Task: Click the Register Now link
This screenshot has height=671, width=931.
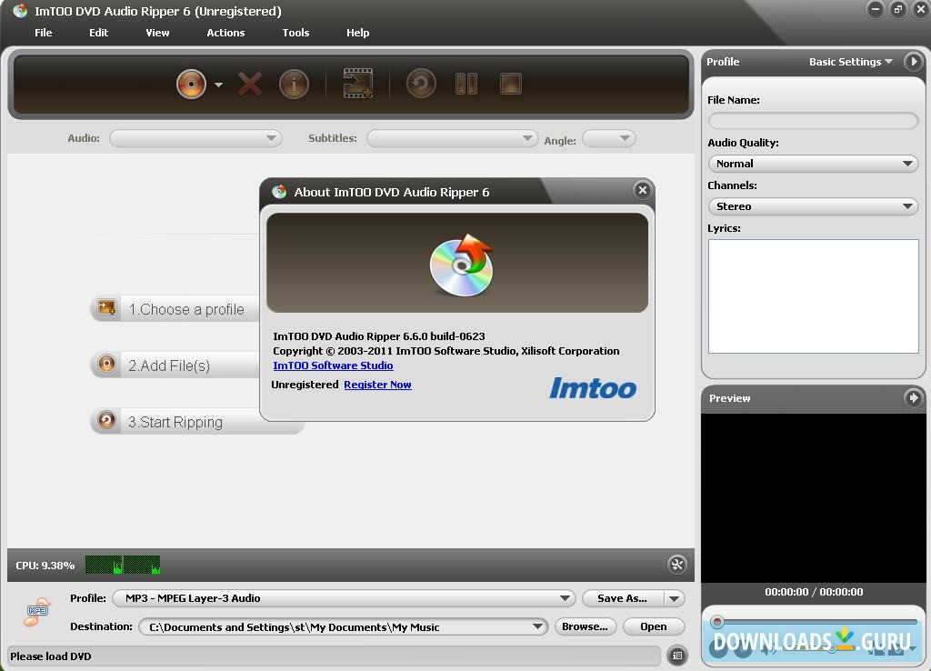Action: click(377, 385)
